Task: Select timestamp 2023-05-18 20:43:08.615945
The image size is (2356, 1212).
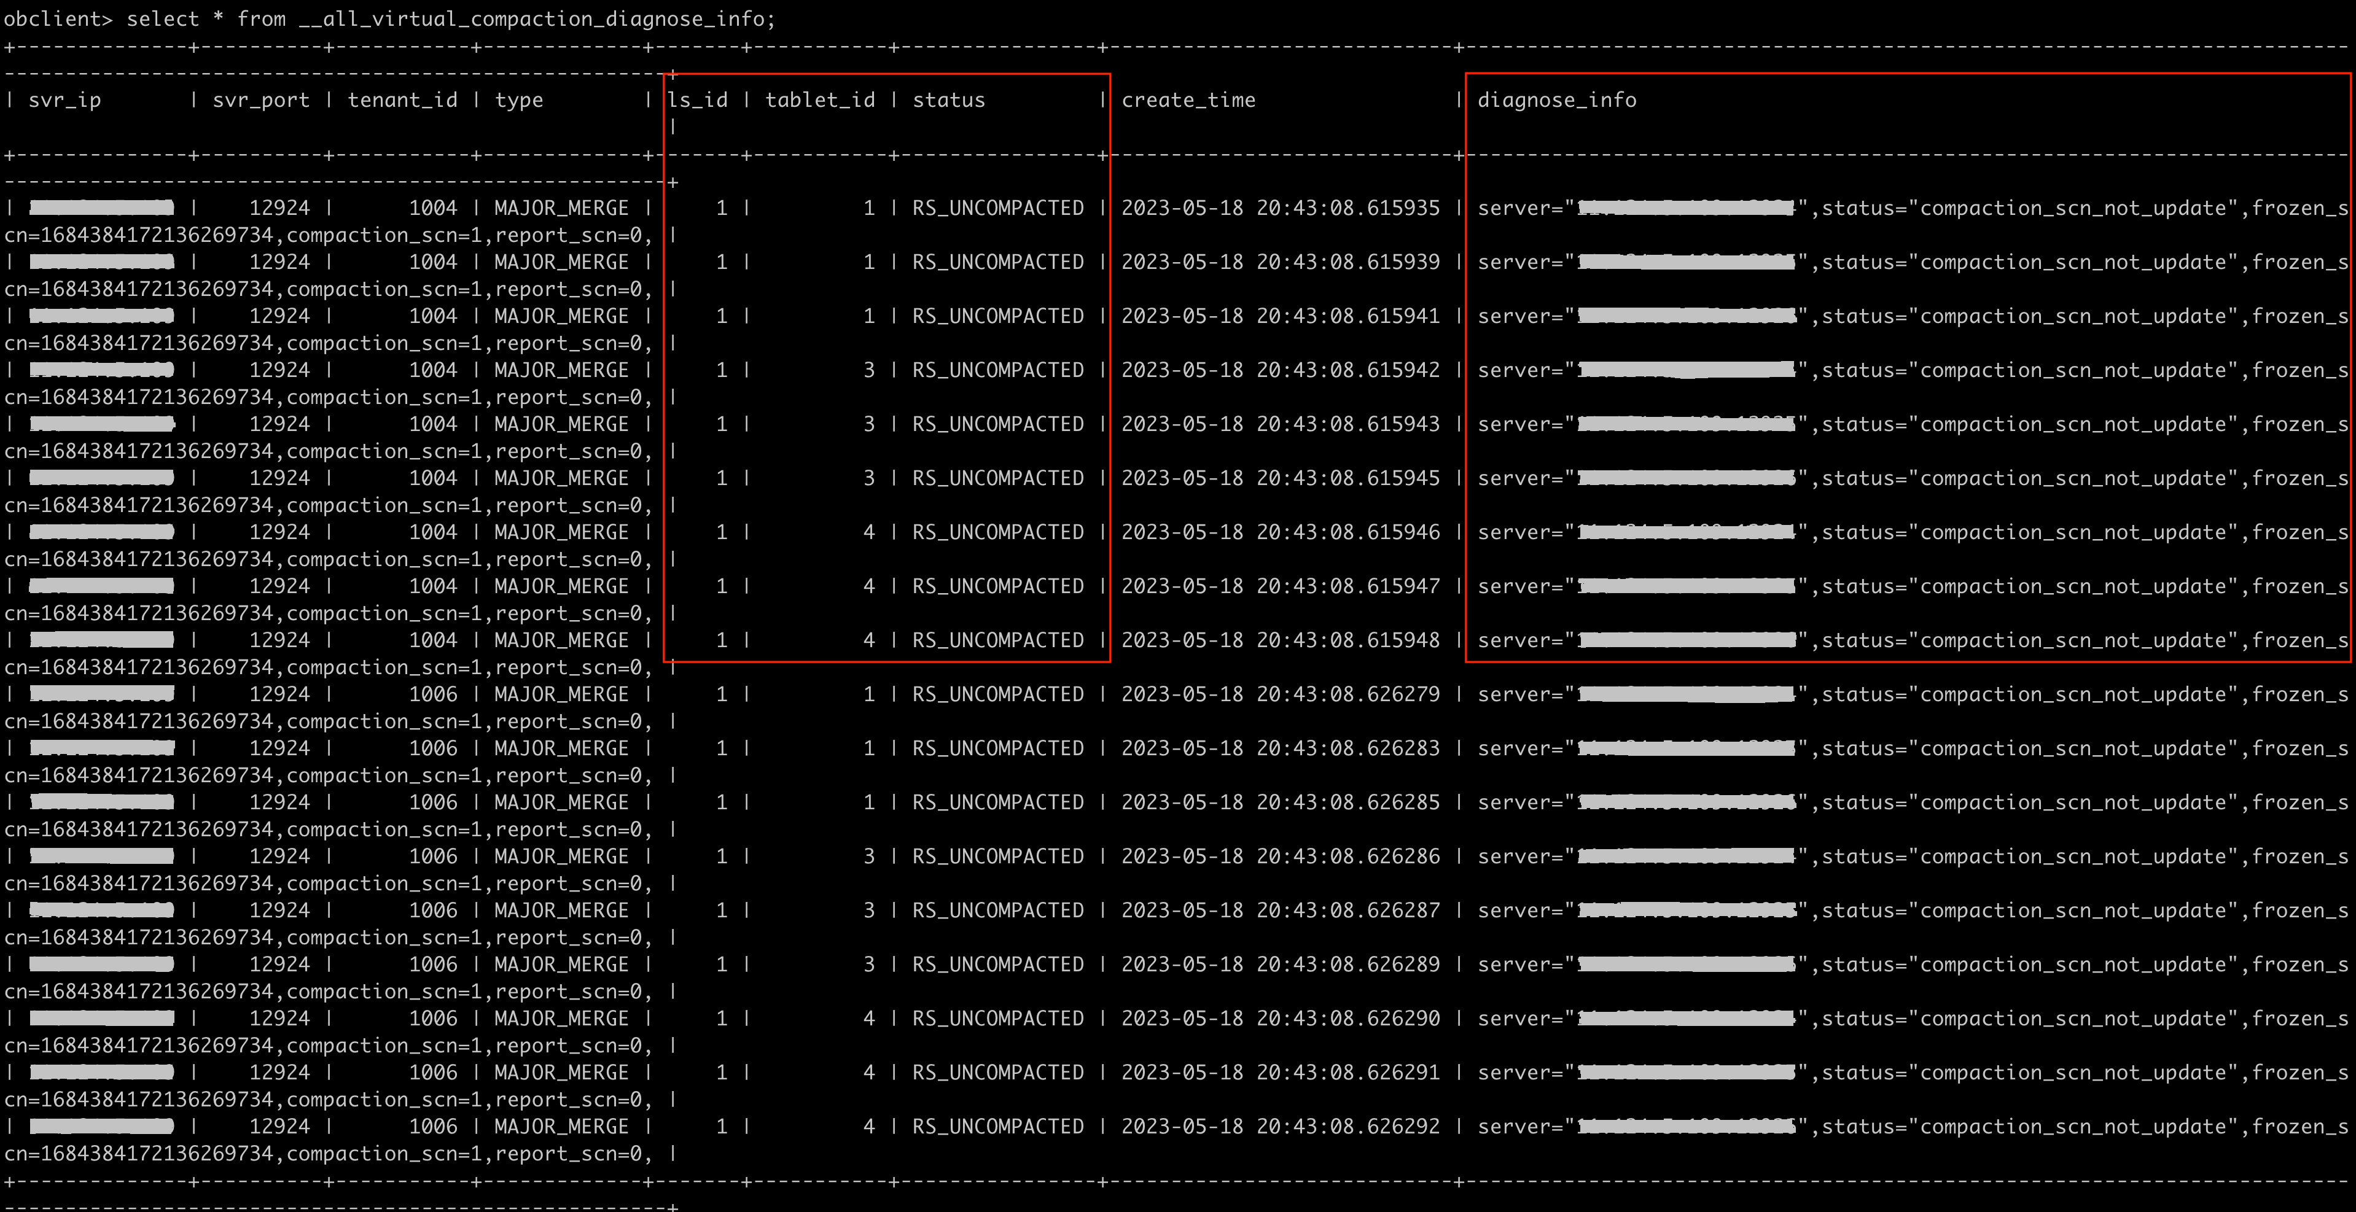Action: (x=1281, y=478)
